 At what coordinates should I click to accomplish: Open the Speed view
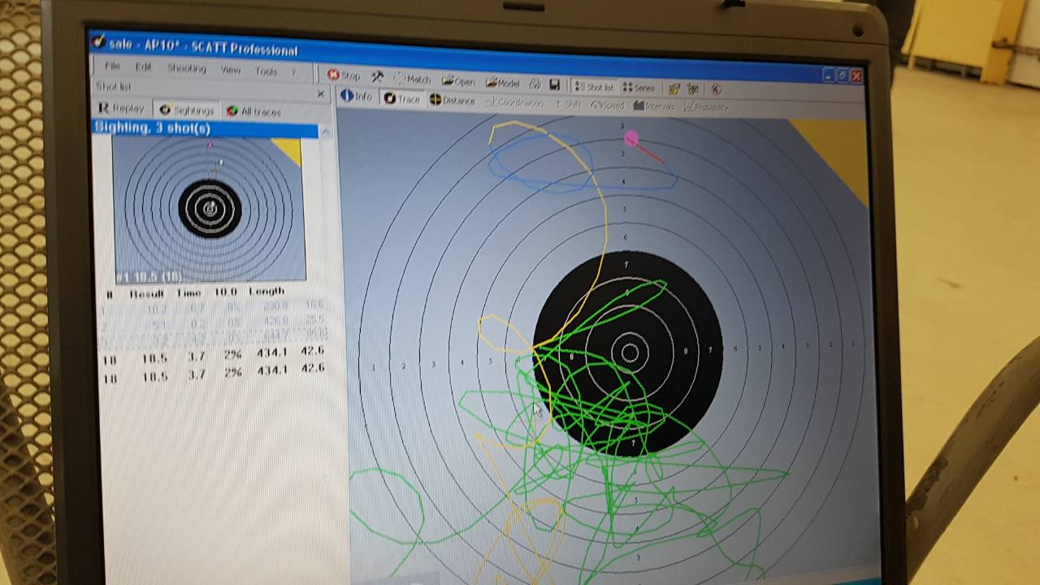coord(608,105)
